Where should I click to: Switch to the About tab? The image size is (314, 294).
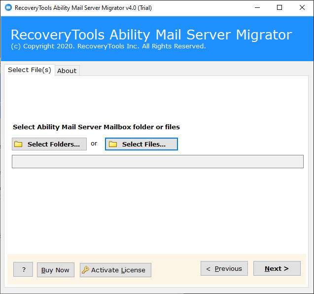(67, 71)
